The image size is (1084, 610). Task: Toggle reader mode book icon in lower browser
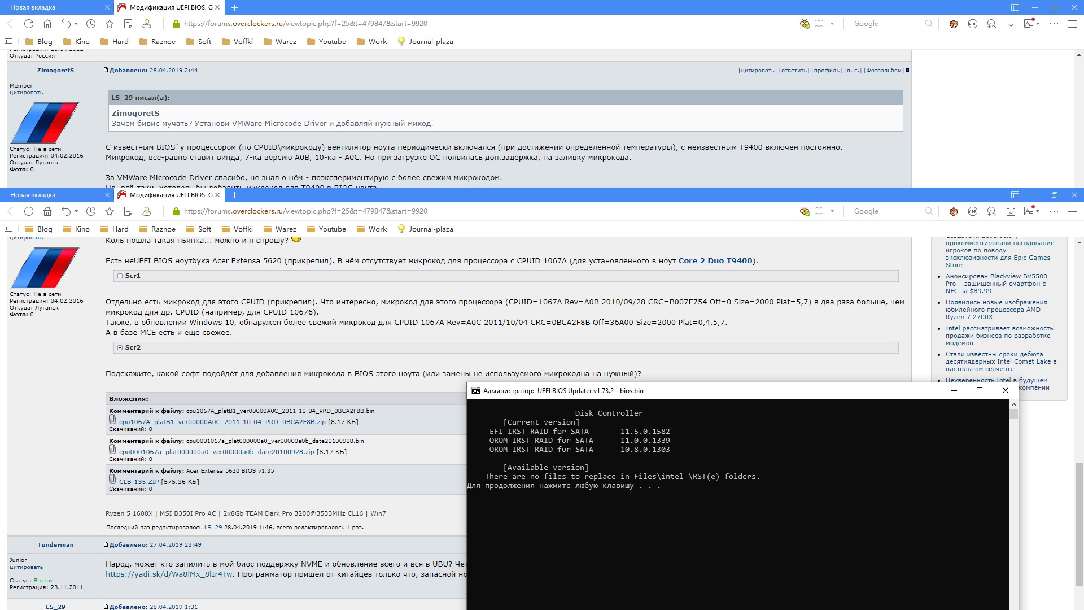(x=819, y=211)
